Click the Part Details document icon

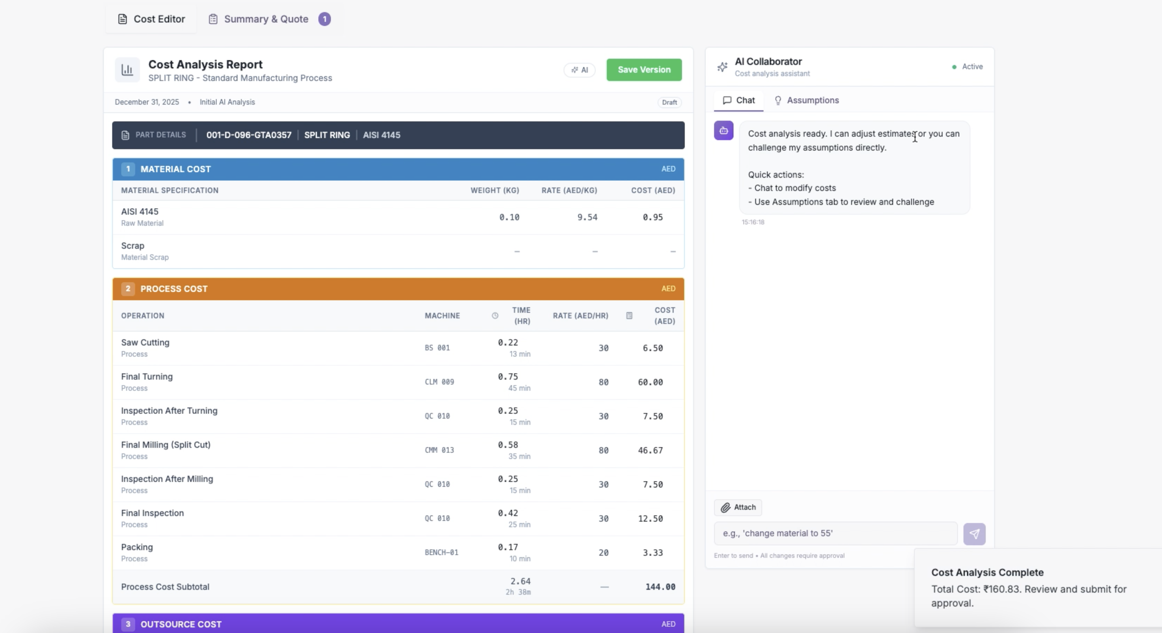pos(125,135)
